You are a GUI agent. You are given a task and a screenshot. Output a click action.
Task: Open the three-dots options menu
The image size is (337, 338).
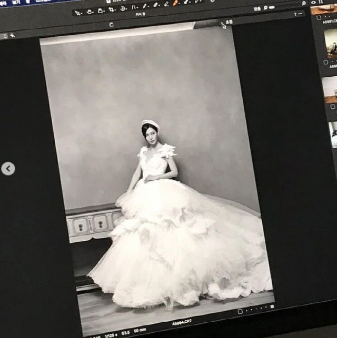pos(300,14)
